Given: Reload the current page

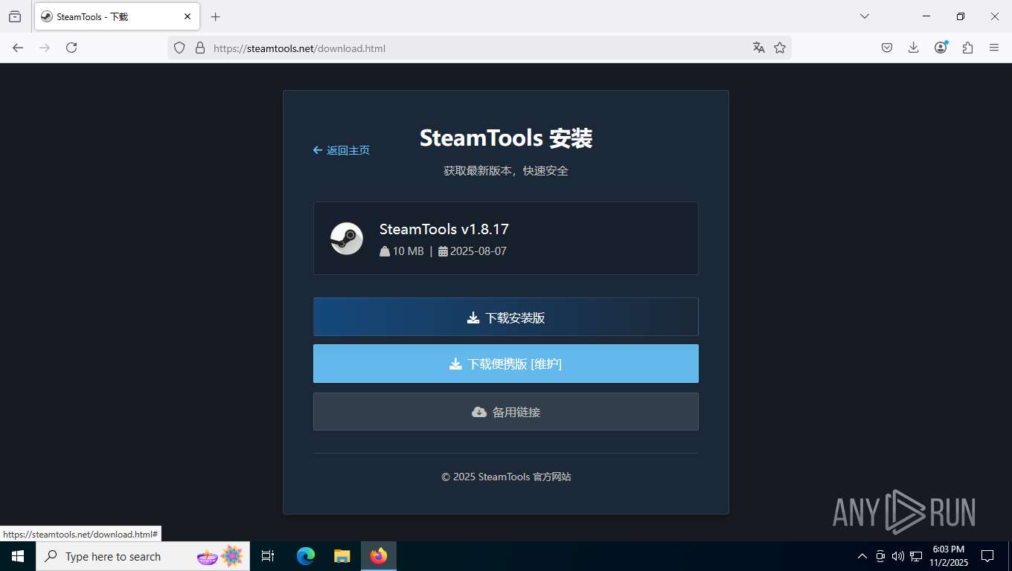Looking at the screenshot, I should point(71,48).
